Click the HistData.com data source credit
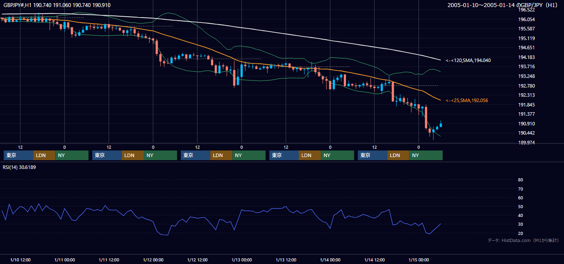This screenshot has width=564, height=264. pos(523,240)
